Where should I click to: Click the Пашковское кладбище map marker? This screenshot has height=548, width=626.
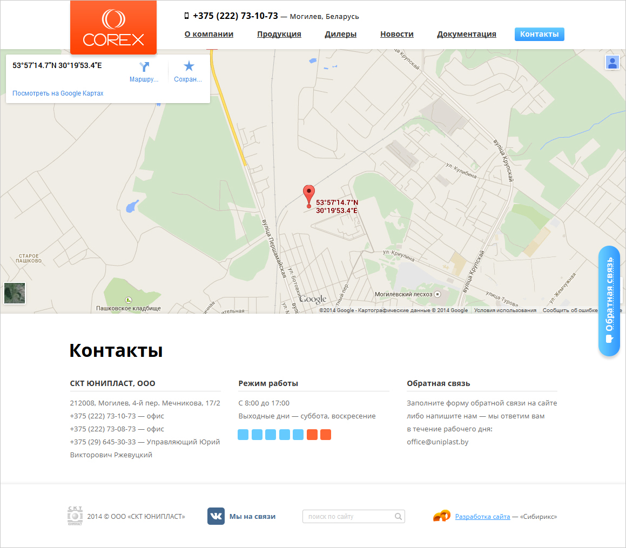(x=128, y=300)
